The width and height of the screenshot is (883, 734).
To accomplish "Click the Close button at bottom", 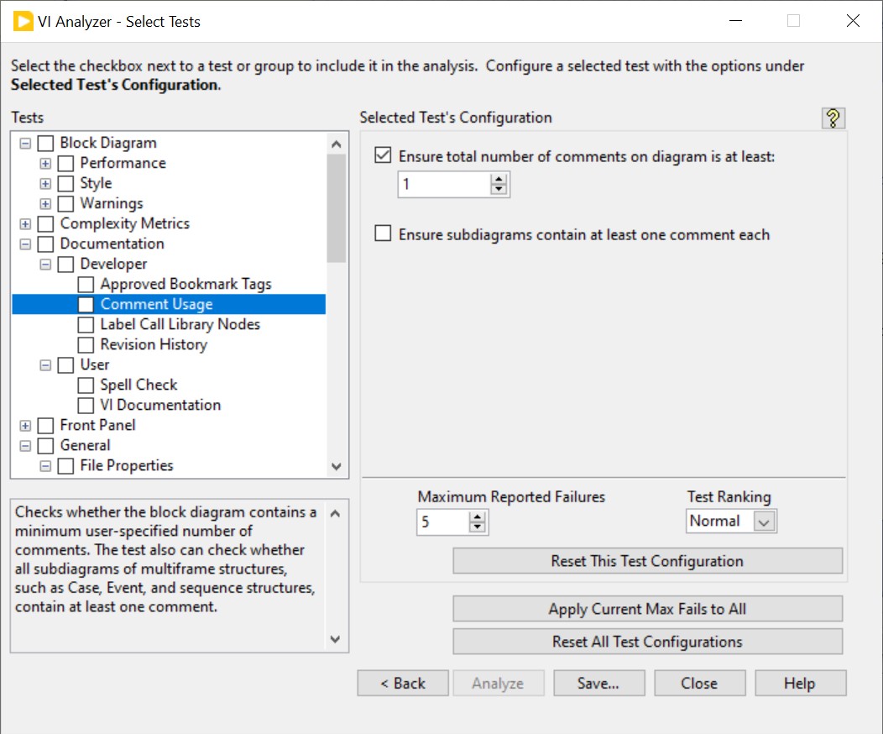I will [x=699, y=684].
